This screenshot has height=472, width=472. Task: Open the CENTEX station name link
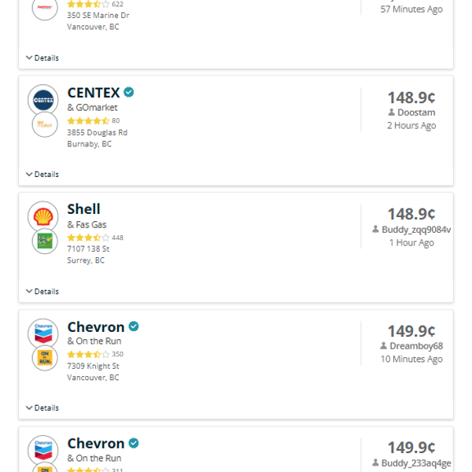tap(94, 93)
